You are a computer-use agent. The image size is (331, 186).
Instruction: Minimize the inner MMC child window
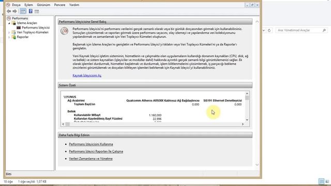[x=247, y=5]
